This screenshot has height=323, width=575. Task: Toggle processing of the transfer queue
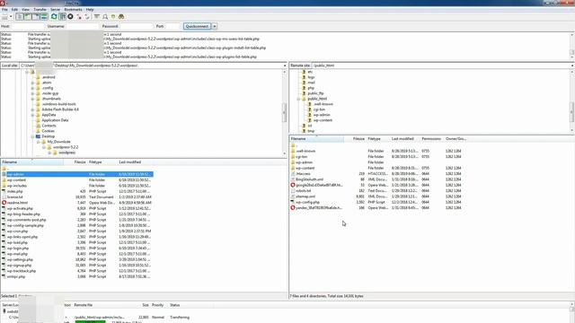coord(62,17)
